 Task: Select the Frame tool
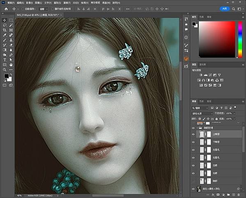(11, 30)
